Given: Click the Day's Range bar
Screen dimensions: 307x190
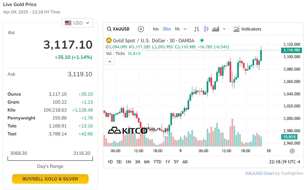Looking at the screenshot, I should (50, 158).
